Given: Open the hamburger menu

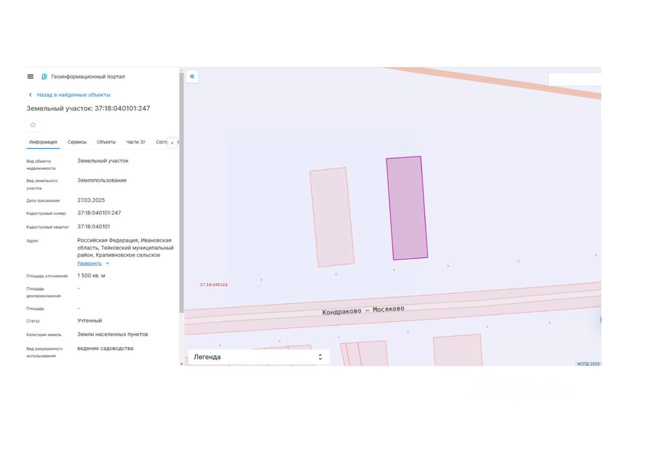Looking at the screenshot, I should pyautogui.click(x=30, y=77).
